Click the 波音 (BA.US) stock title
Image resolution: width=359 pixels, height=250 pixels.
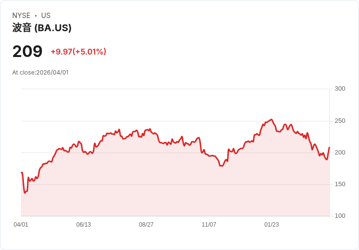[x=42, y=28]
